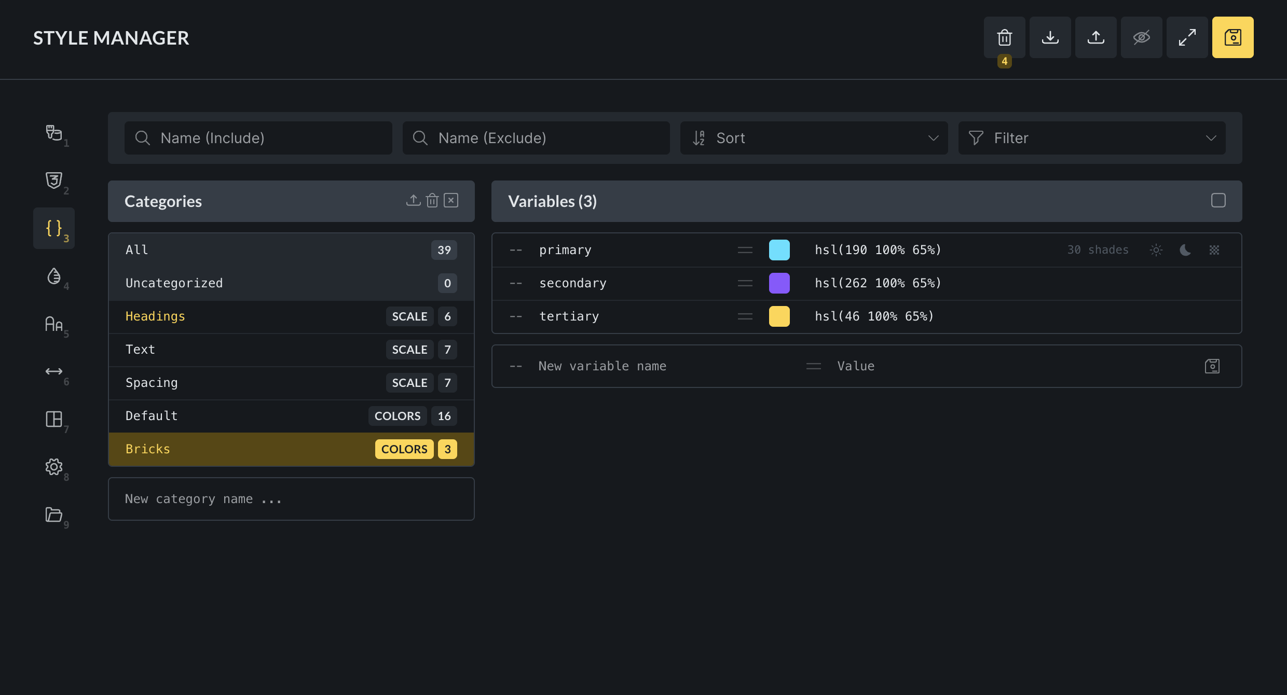Screen dimensions: 1287x695
Task: Select the All category
Action: [291, 250]
